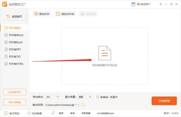Open the hamburger menu in title bar

[x=161, y=4]
